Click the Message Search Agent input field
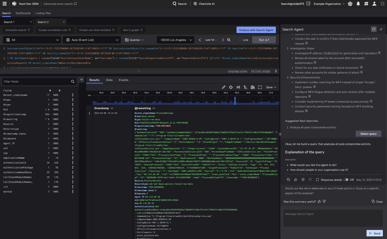Screen dimensions: 387x239 pyautogui.click(x=333, y=218)
